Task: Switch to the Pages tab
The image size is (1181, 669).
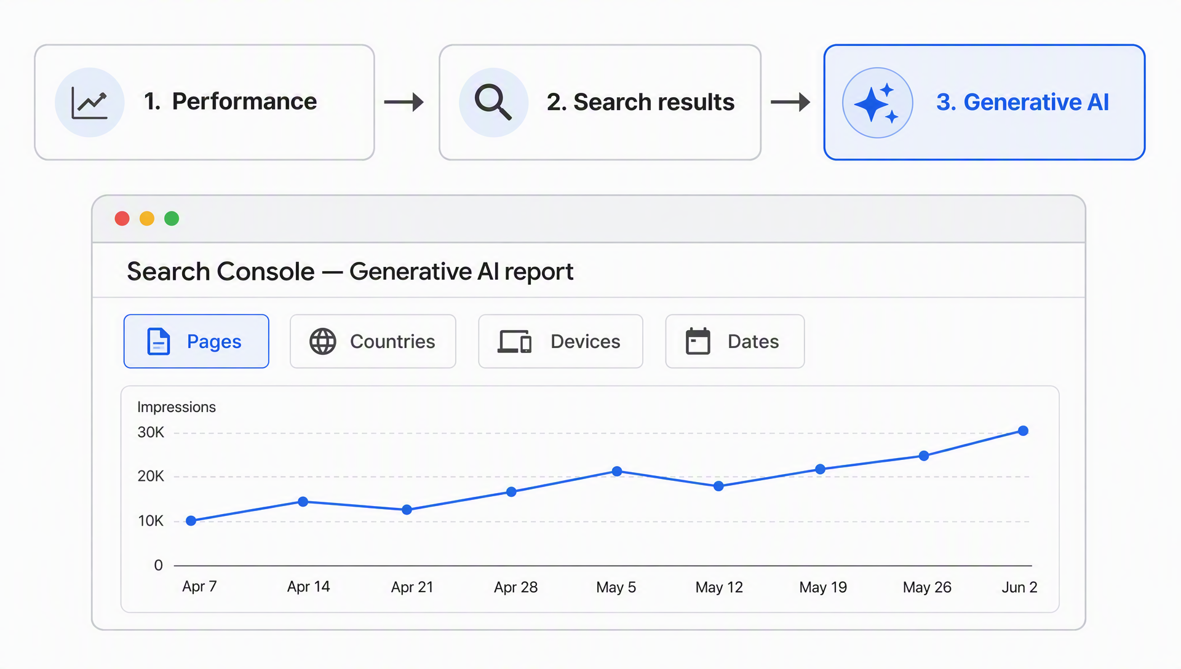Action: [x=196, y=341]
